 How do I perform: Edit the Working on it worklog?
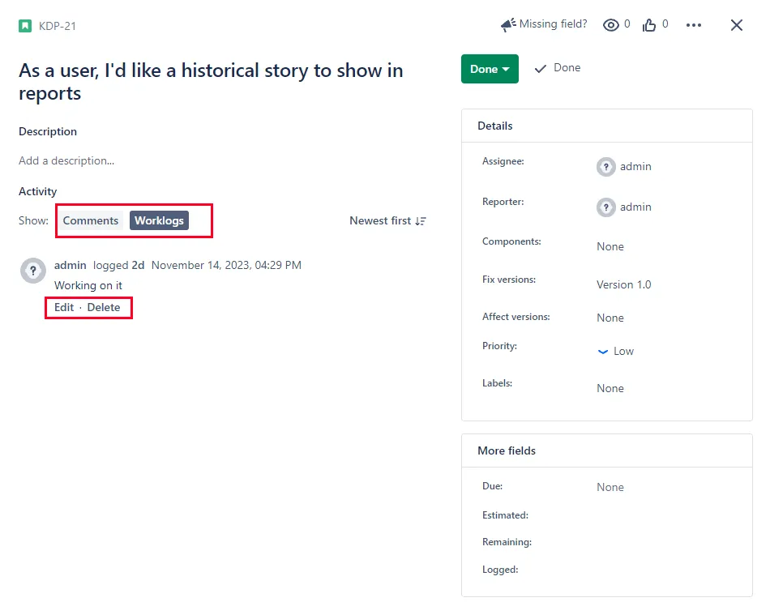[64, 307]
